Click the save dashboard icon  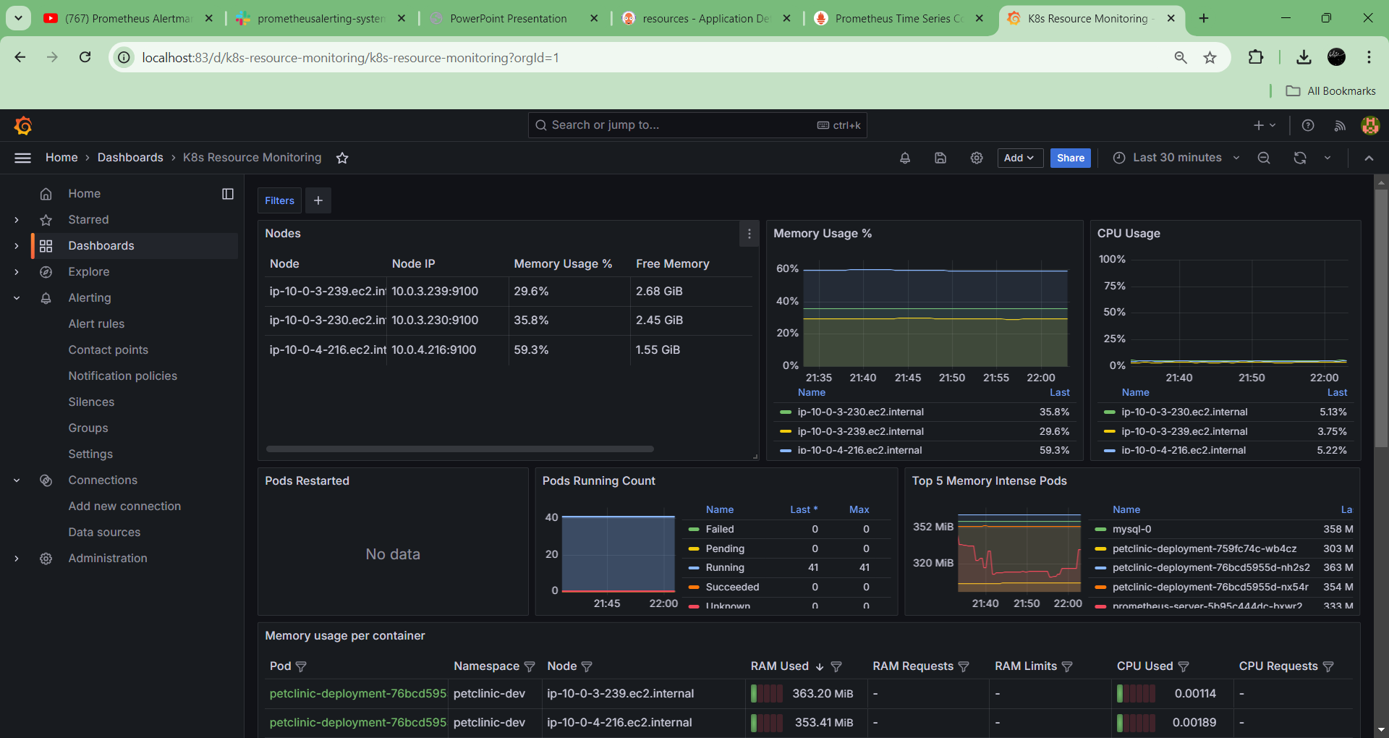(940, 158)
